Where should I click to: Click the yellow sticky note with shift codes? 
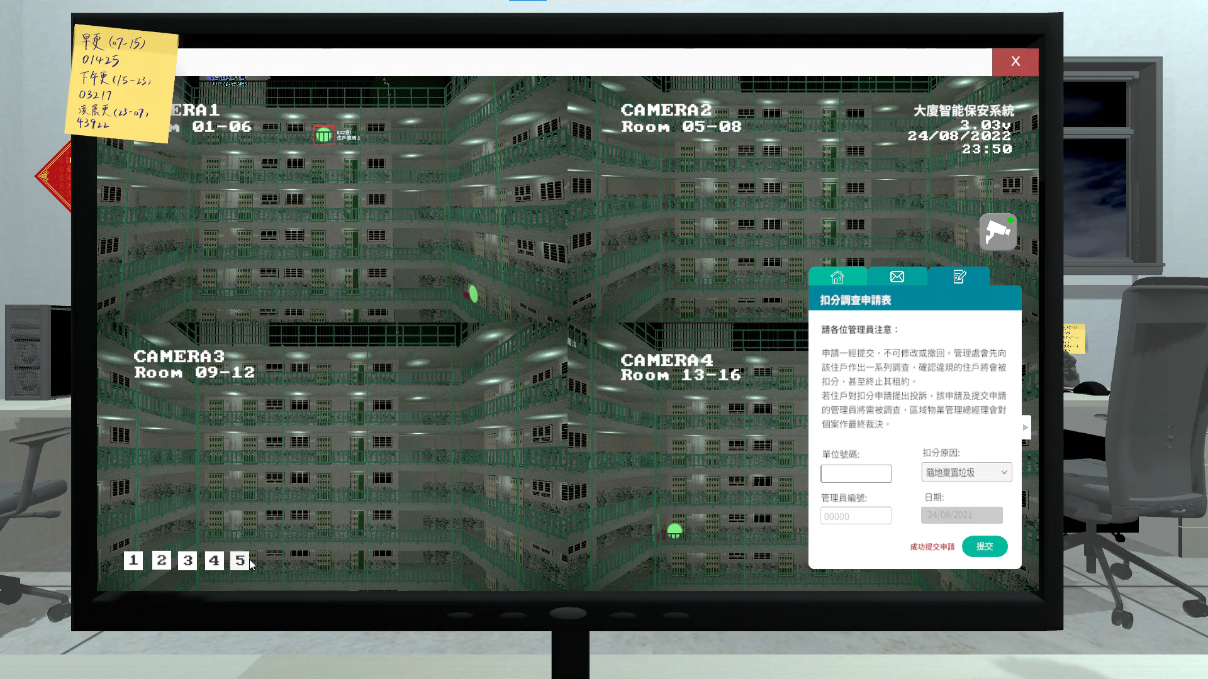[121, 83]
